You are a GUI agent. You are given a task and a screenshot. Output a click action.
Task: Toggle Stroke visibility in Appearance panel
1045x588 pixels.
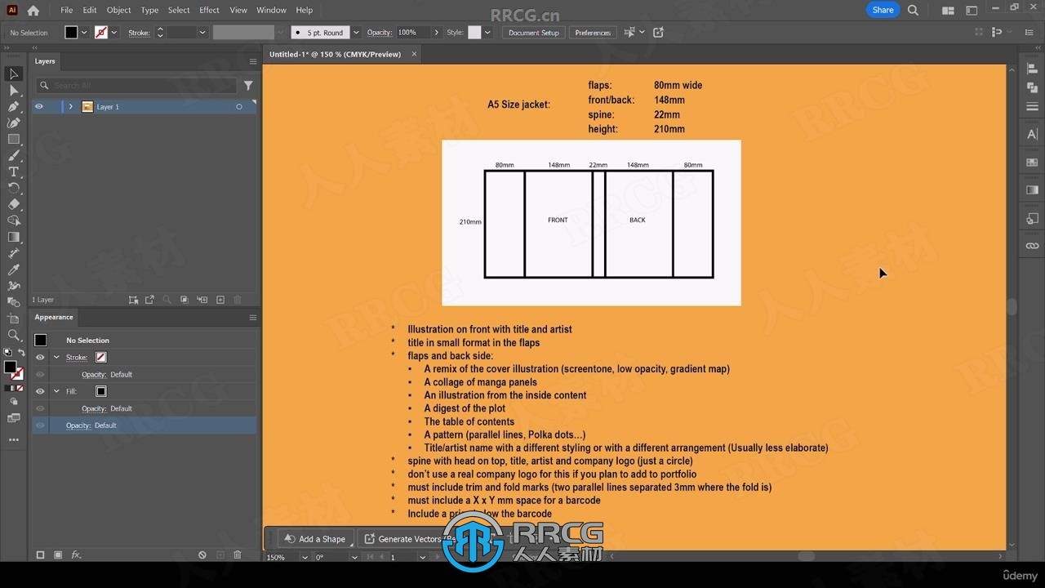pyautogui.click(x=39, y=357)
